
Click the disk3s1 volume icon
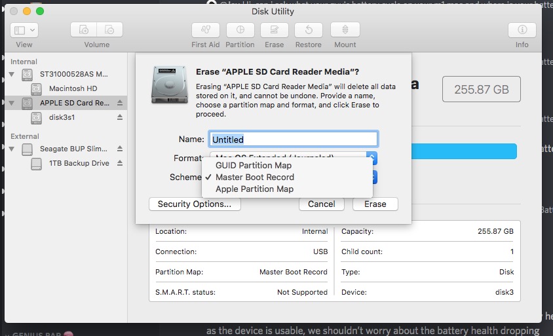36,117
